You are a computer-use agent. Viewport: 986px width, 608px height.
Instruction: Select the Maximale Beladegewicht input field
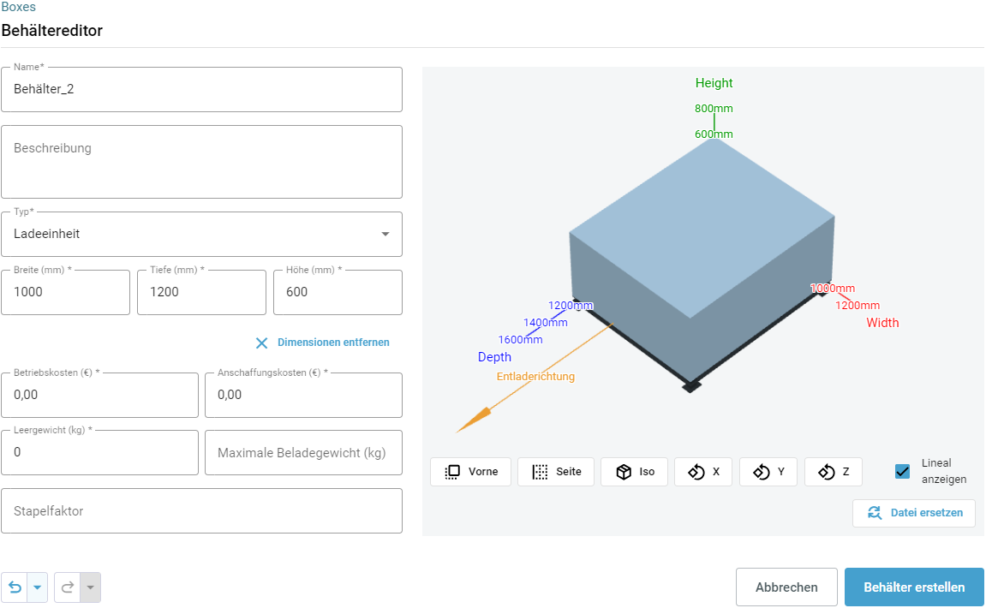coord(303,452)
